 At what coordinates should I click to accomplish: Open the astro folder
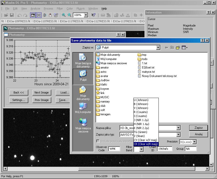pyautogui.click(x=103, y=72)
